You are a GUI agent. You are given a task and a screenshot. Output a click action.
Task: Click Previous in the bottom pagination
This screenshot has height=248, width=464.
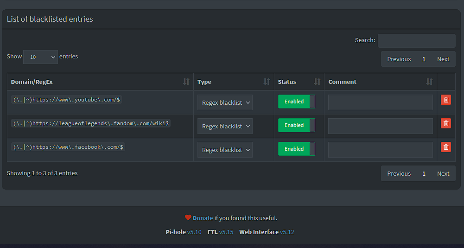pos(399,173)
